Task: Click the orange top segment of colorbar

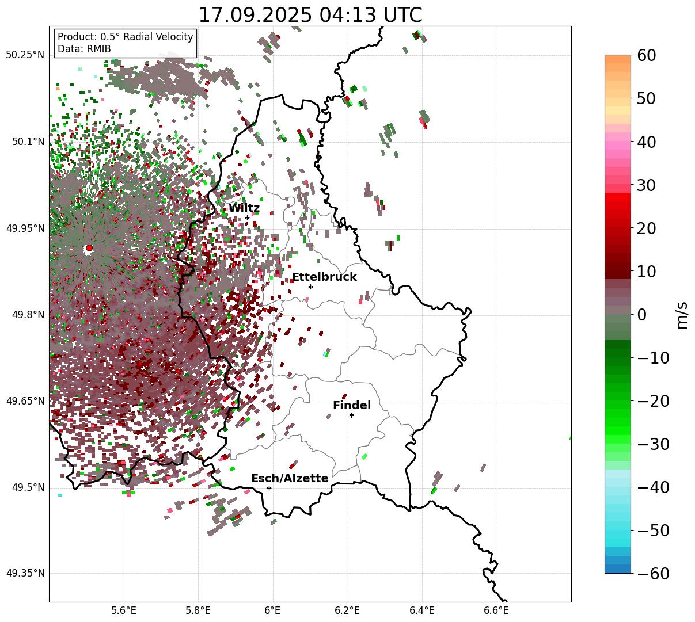Action: 618,59
